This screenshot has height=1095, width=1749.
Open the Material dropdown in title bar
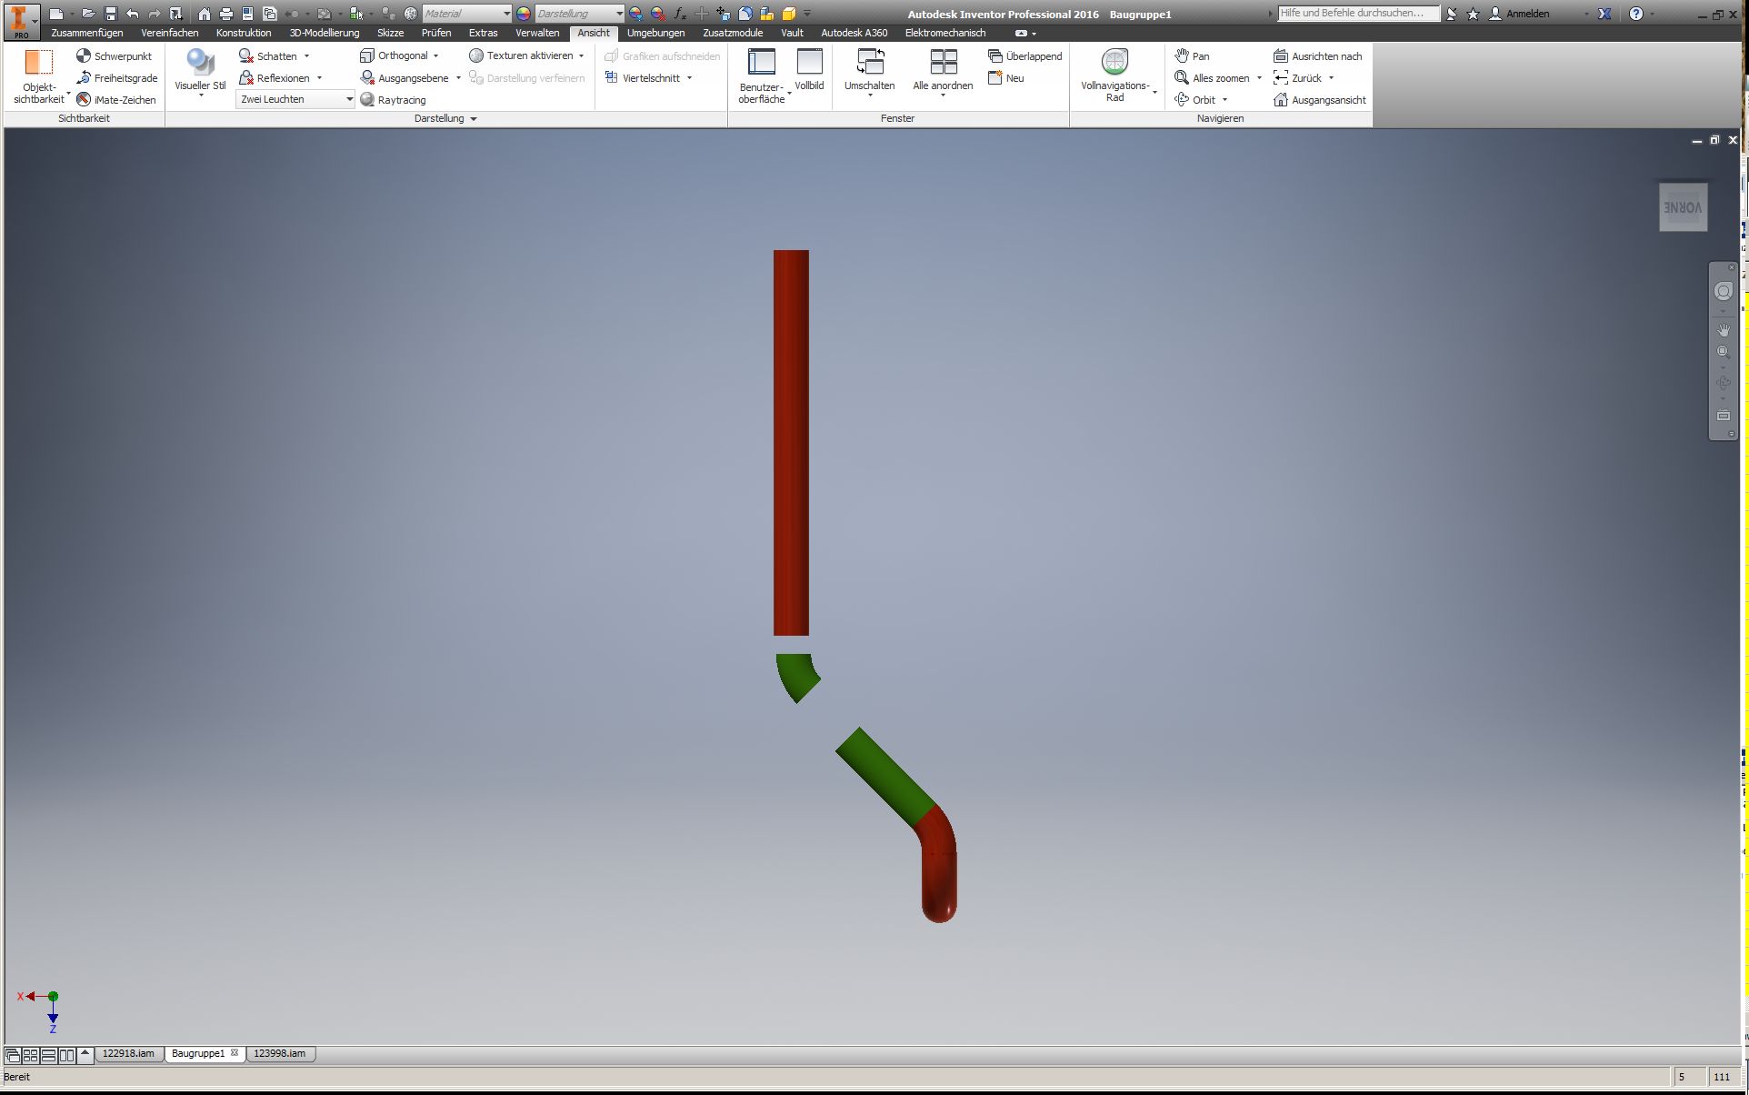tap(506, 14)
